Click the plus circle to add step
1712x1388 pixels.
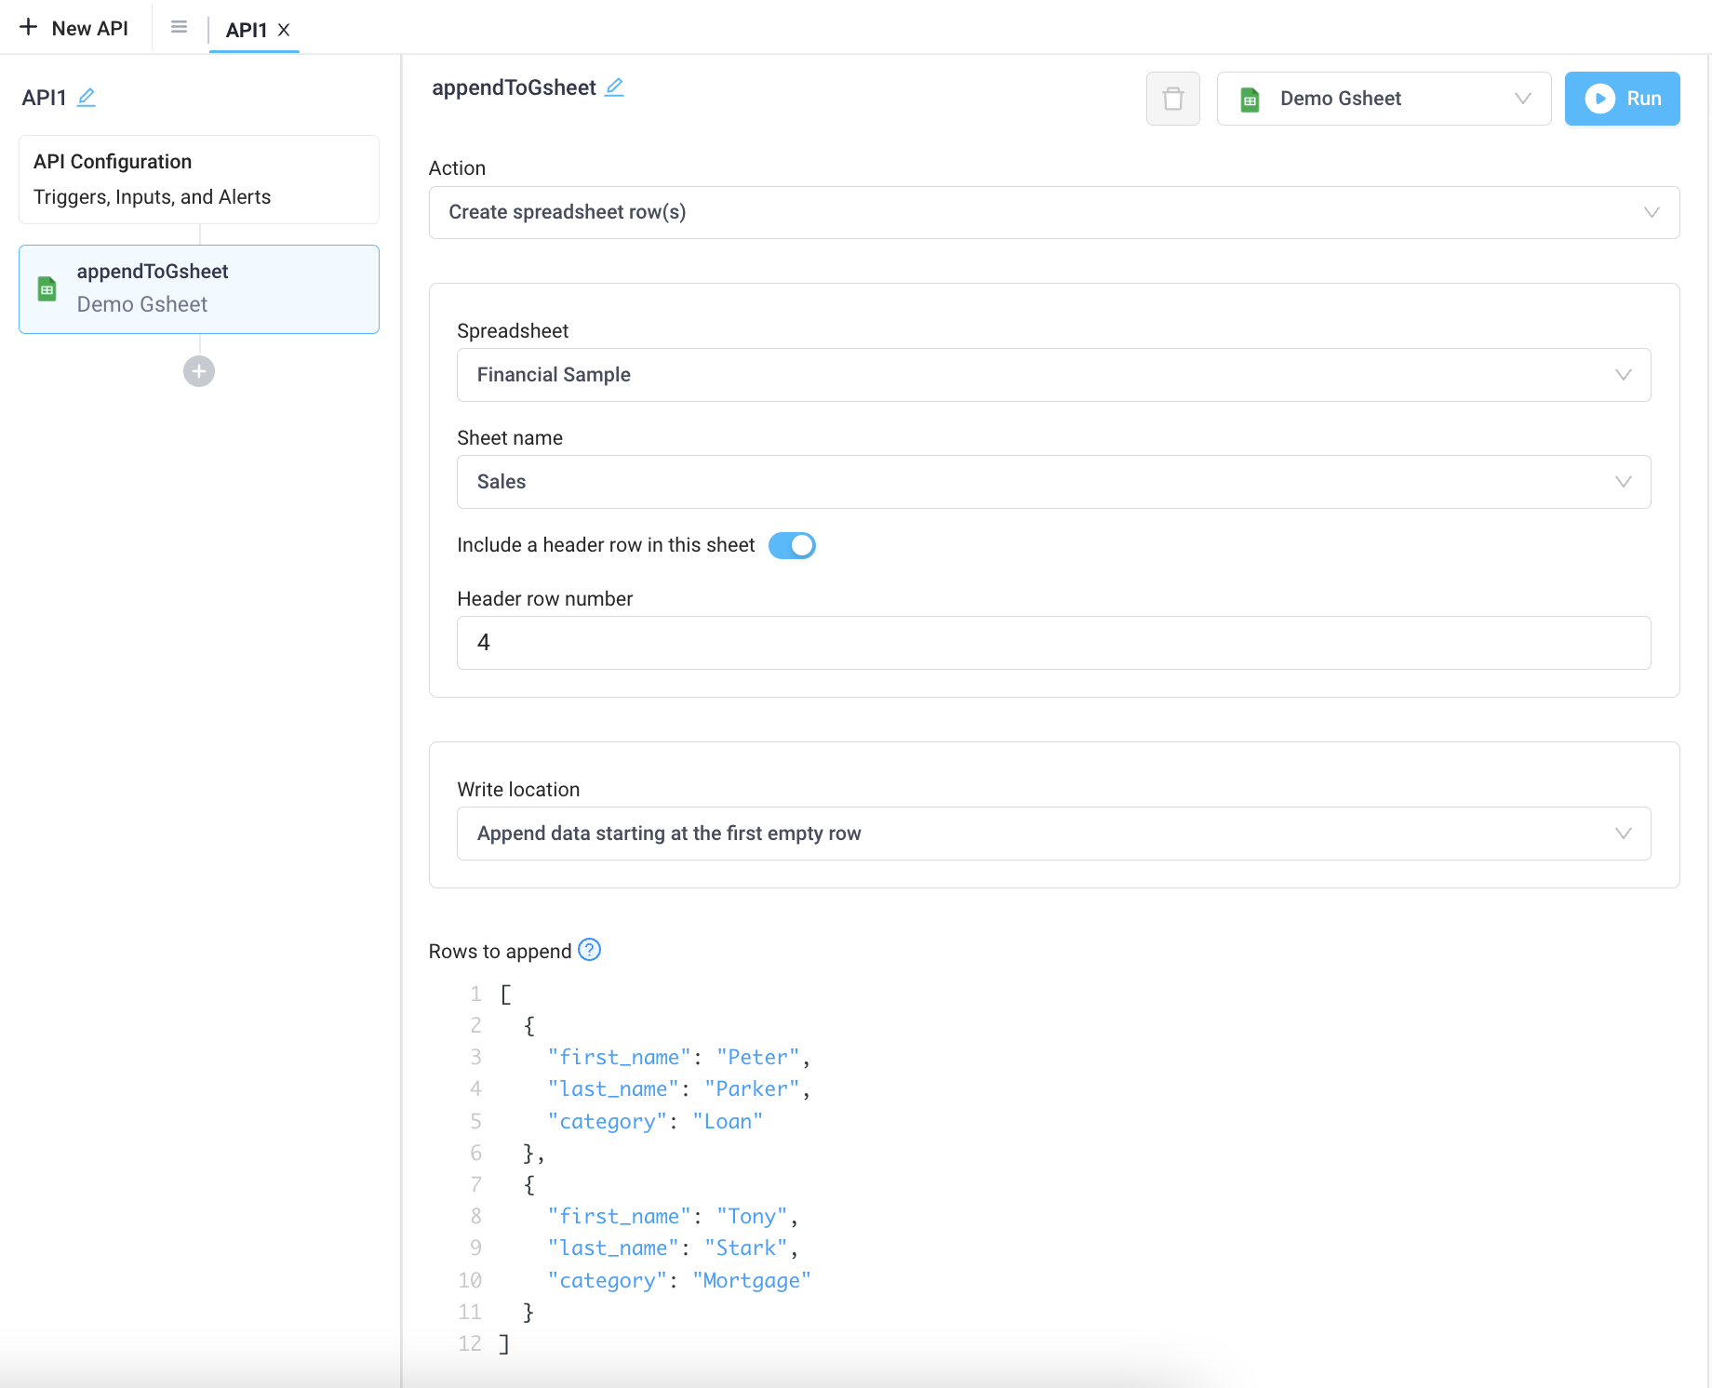point(199,371)
